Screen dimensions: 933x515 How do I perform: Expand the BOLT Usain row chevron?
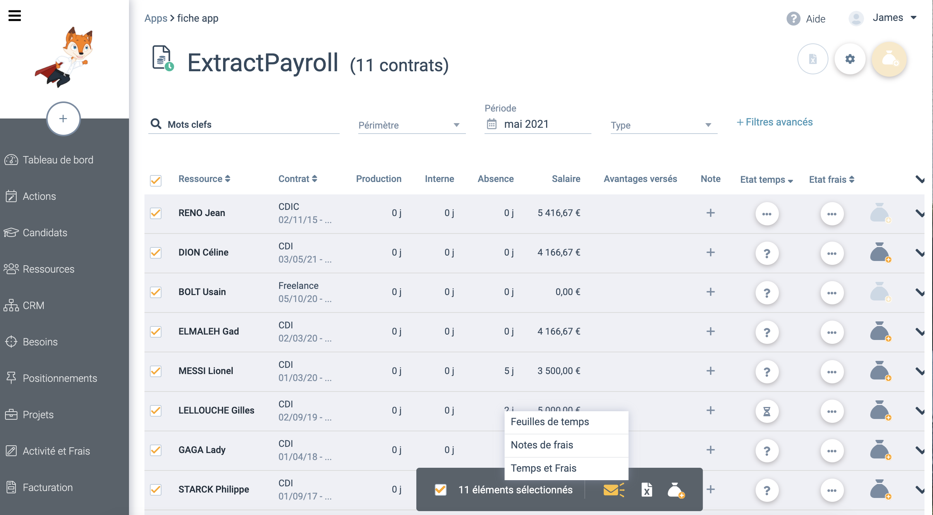click(920, 292)
